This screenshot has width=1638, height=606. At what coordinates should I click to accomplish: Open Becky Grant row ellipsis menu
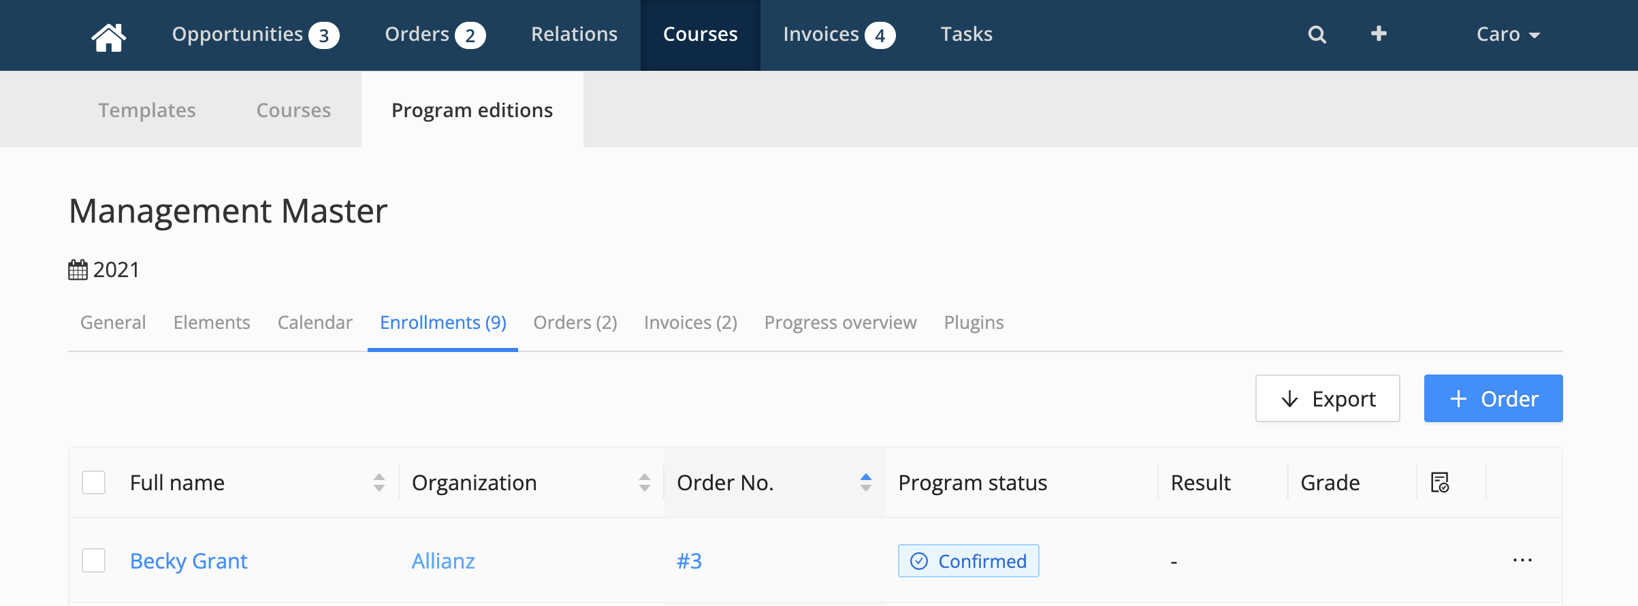click(1522, 560)
